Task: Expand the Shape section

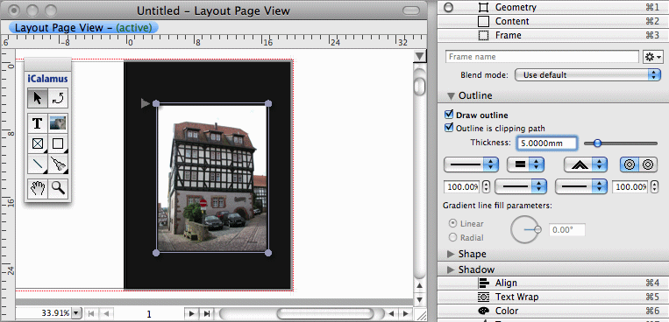Action: (x=451, y=255)
